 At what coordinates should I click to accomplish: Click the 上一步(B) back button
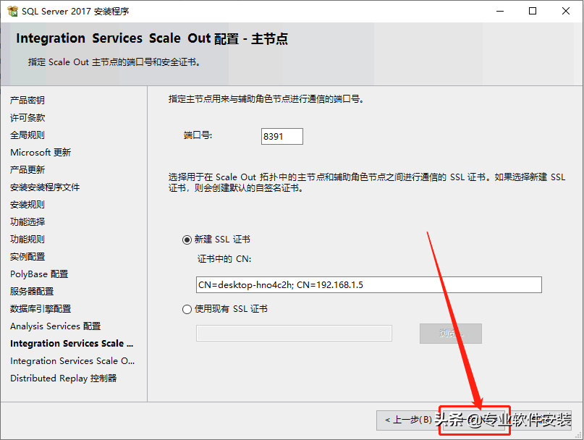[x=408, y=420]
